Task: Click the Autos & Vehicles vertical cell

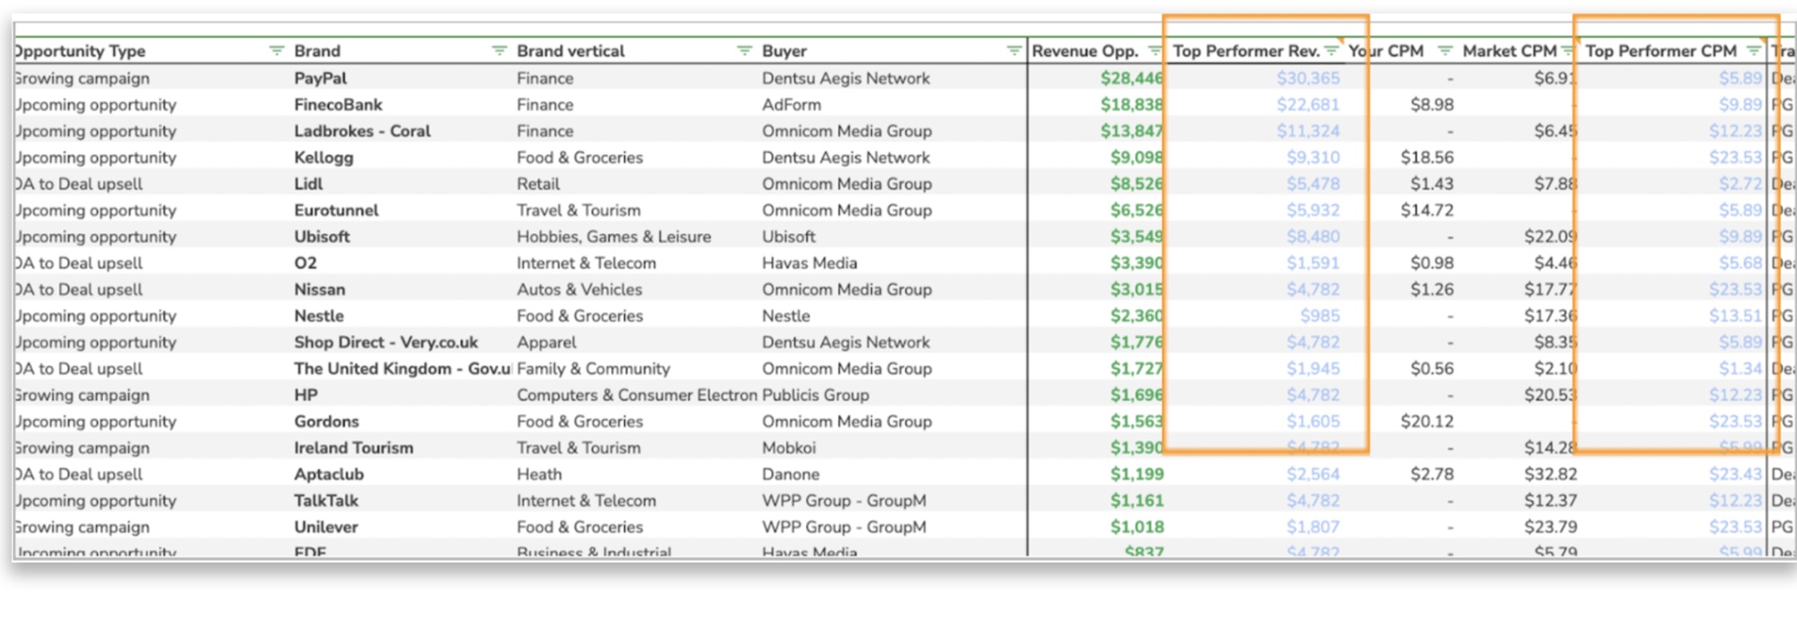Action: pos(580,289)
